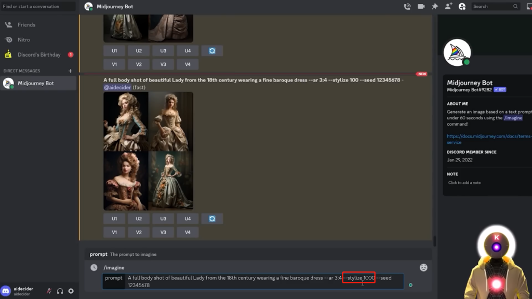Unmute the microphone
This screenshot has width=532, height=299.
click(x=49, y=291)
